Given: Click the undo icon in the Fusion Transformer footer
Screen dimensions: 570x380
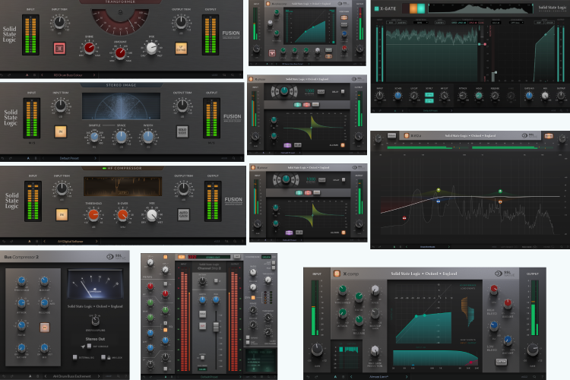Looking at the screenshot, I should click(2, 75).
